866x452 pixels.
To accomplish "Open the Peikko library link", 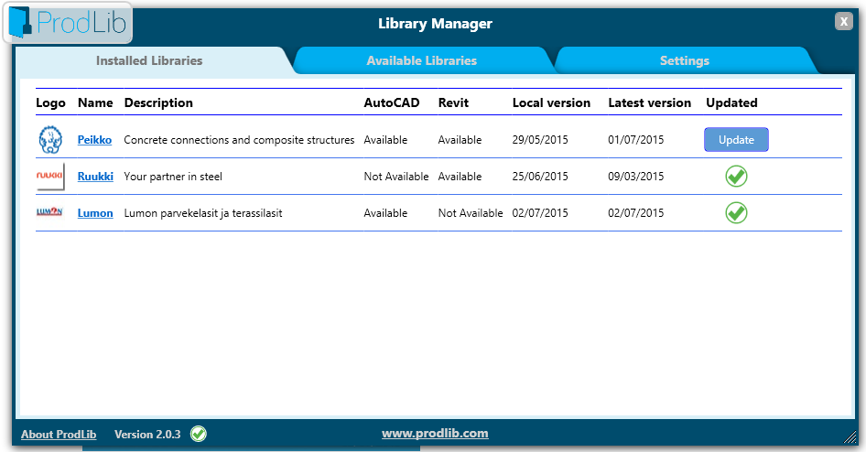I will point(94,140).
